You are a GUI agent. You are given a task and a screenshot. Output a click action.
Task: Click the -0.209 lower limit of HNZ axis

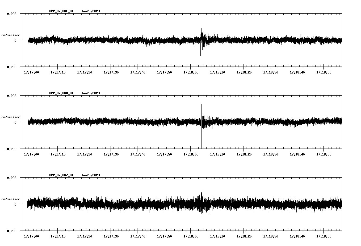pyautogui.click(x=11, y=231)
